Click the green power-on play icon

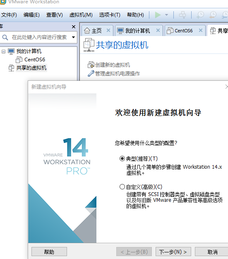click(x=158, y=15)
